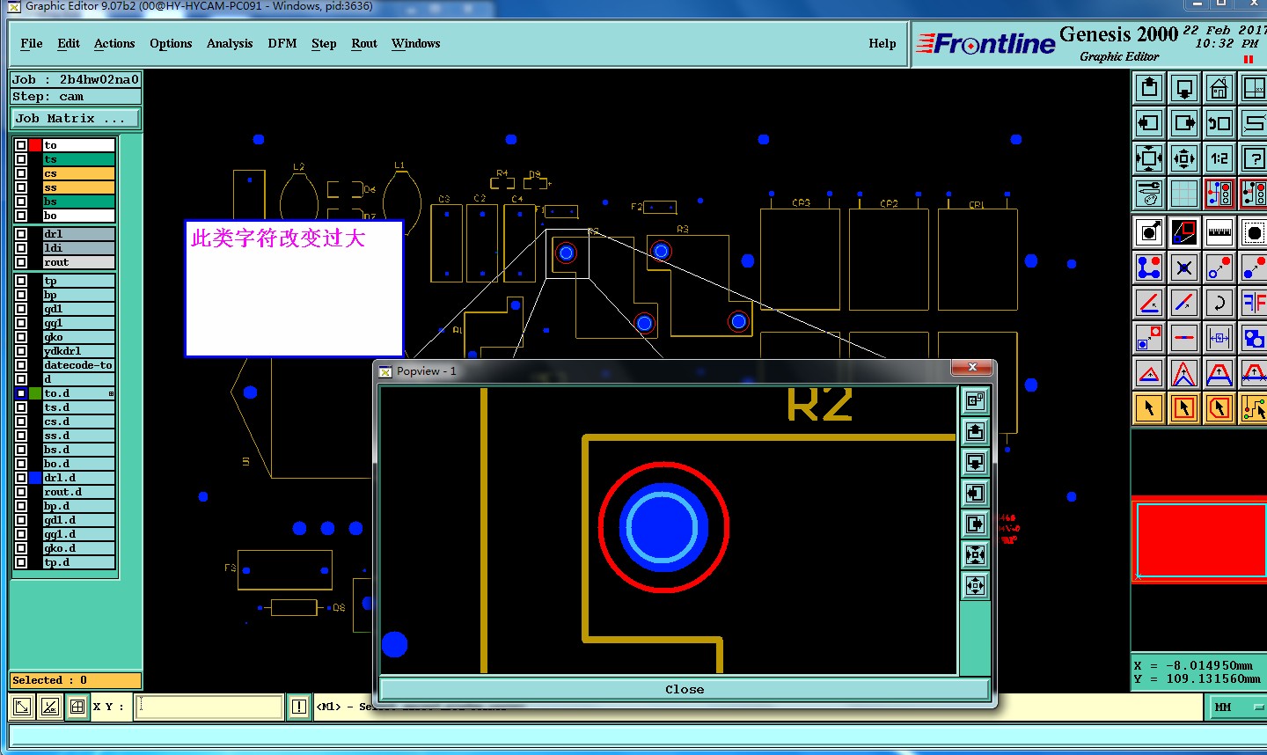1267x755 pixels.
Task: Choose the rectangle select arrow tool
Action: coord(1184,408)
